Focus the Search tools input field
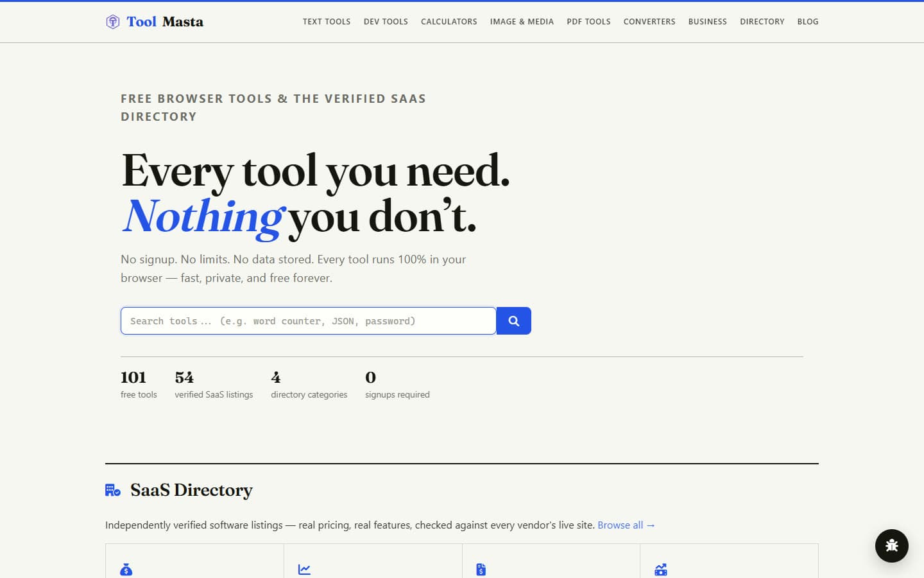 309,321
